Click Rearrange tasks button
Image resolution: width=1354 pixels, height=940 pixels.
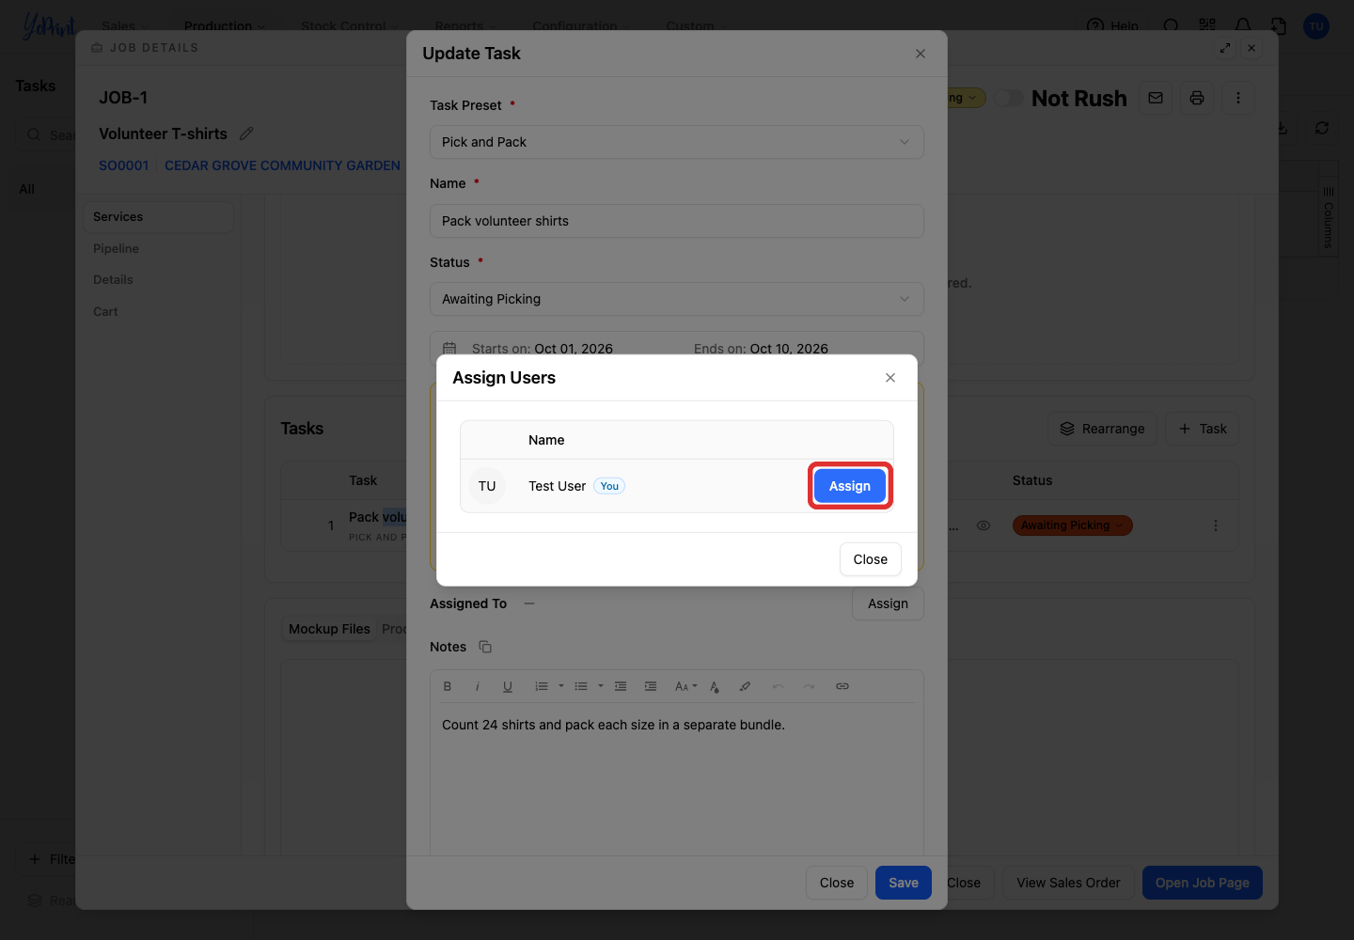coord(1102,429)
